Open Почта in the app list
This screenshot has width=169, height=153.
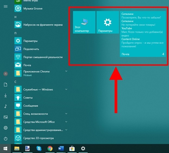point(41,65)
